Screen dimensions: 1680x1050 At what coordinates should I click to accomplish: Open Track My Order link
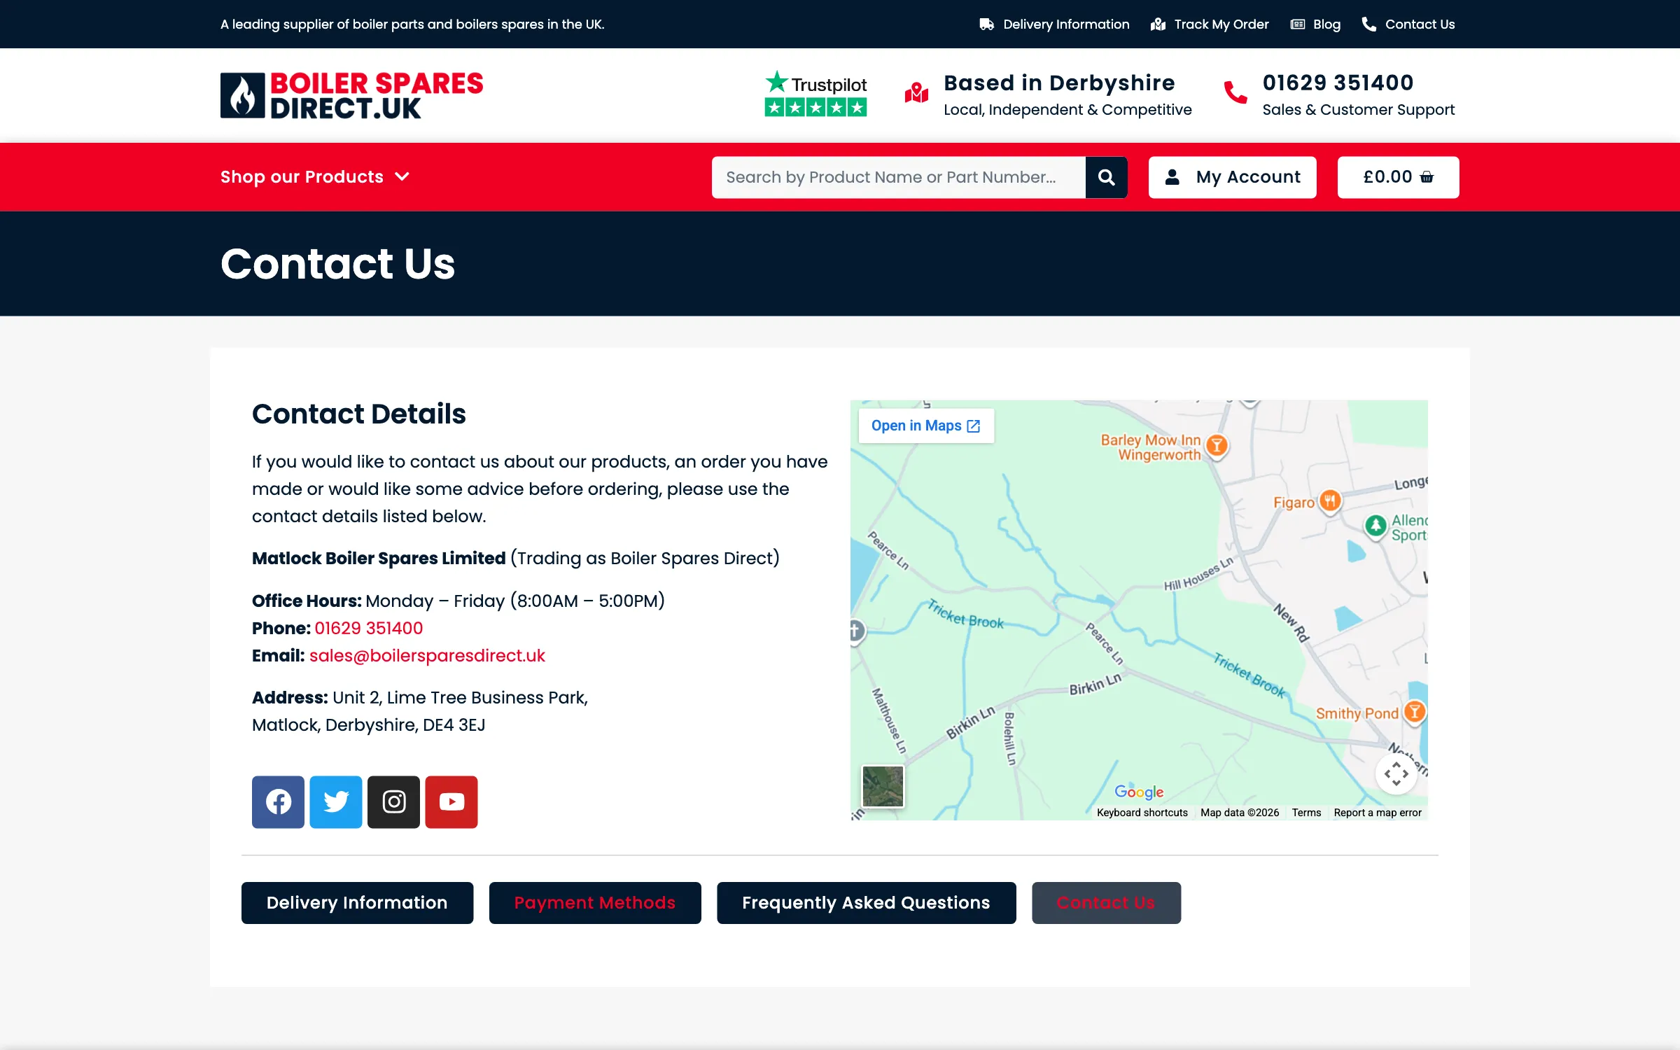click(1210, 24)
